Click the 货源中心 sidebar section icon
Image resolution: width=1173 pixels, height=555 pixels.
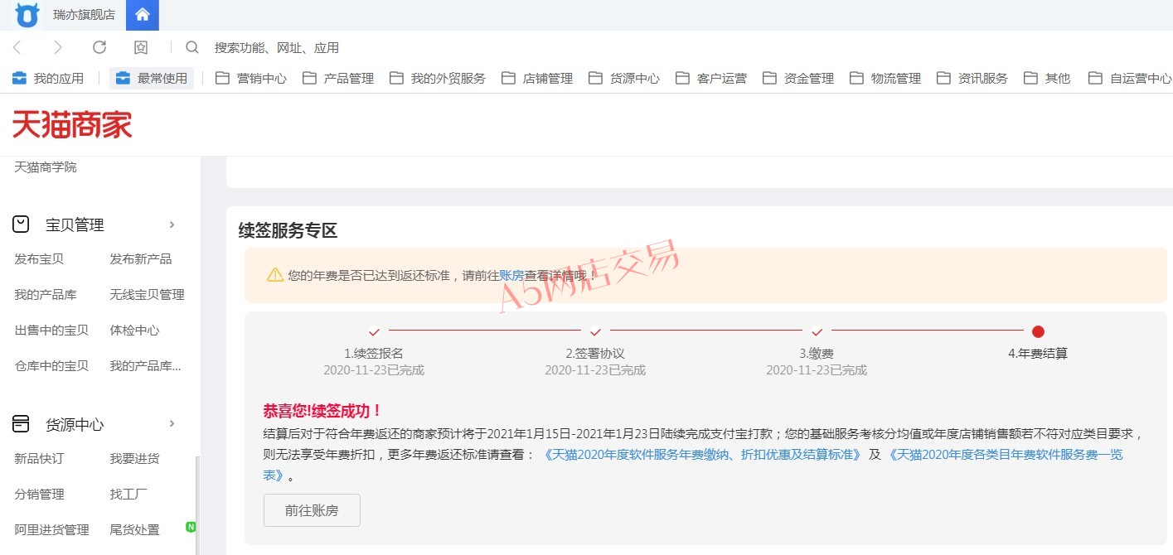[21, 424]
